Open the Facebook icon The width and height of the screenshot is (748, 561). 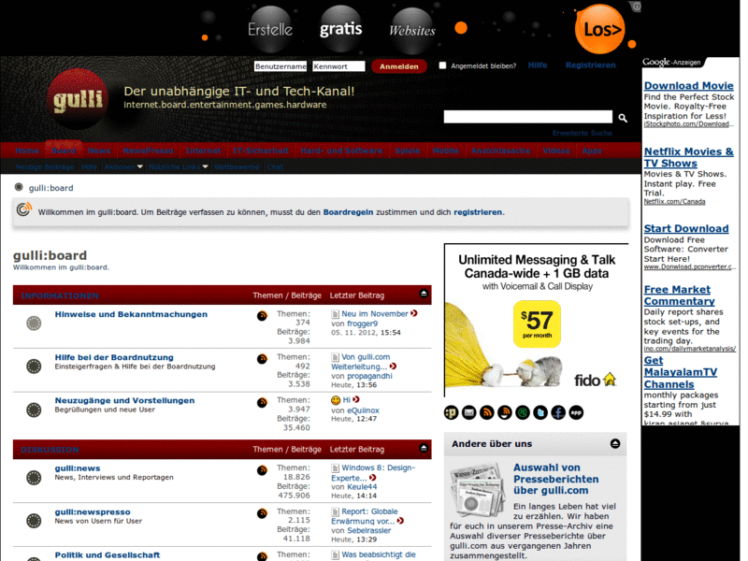coord(558,412)
